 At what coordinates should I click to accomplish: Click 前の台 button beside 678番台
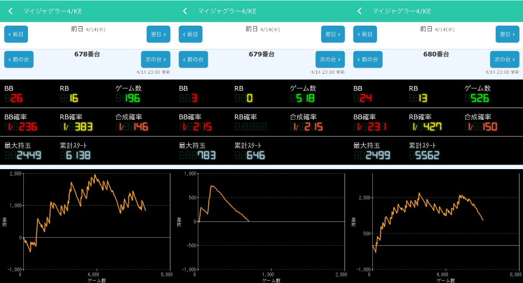point(19,59)
